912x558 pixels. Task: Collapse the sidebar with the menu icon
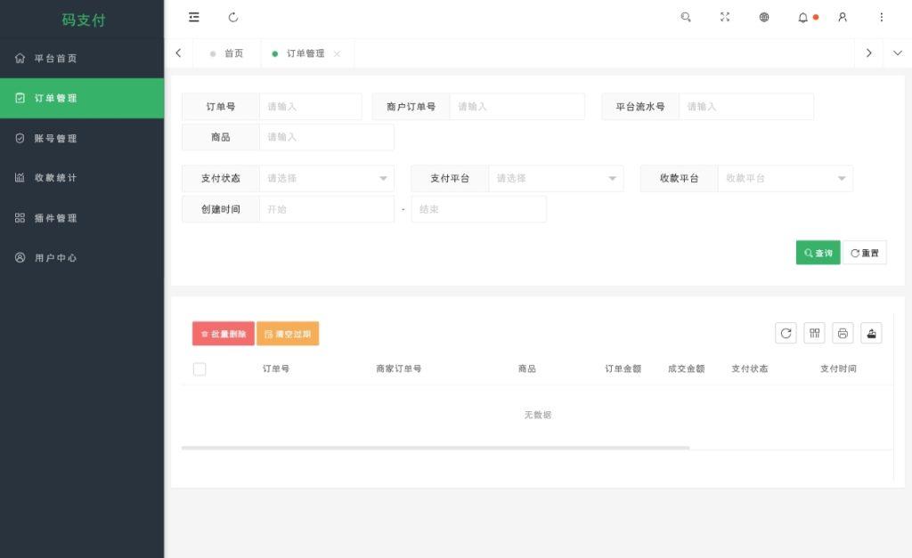click(193, 18)
